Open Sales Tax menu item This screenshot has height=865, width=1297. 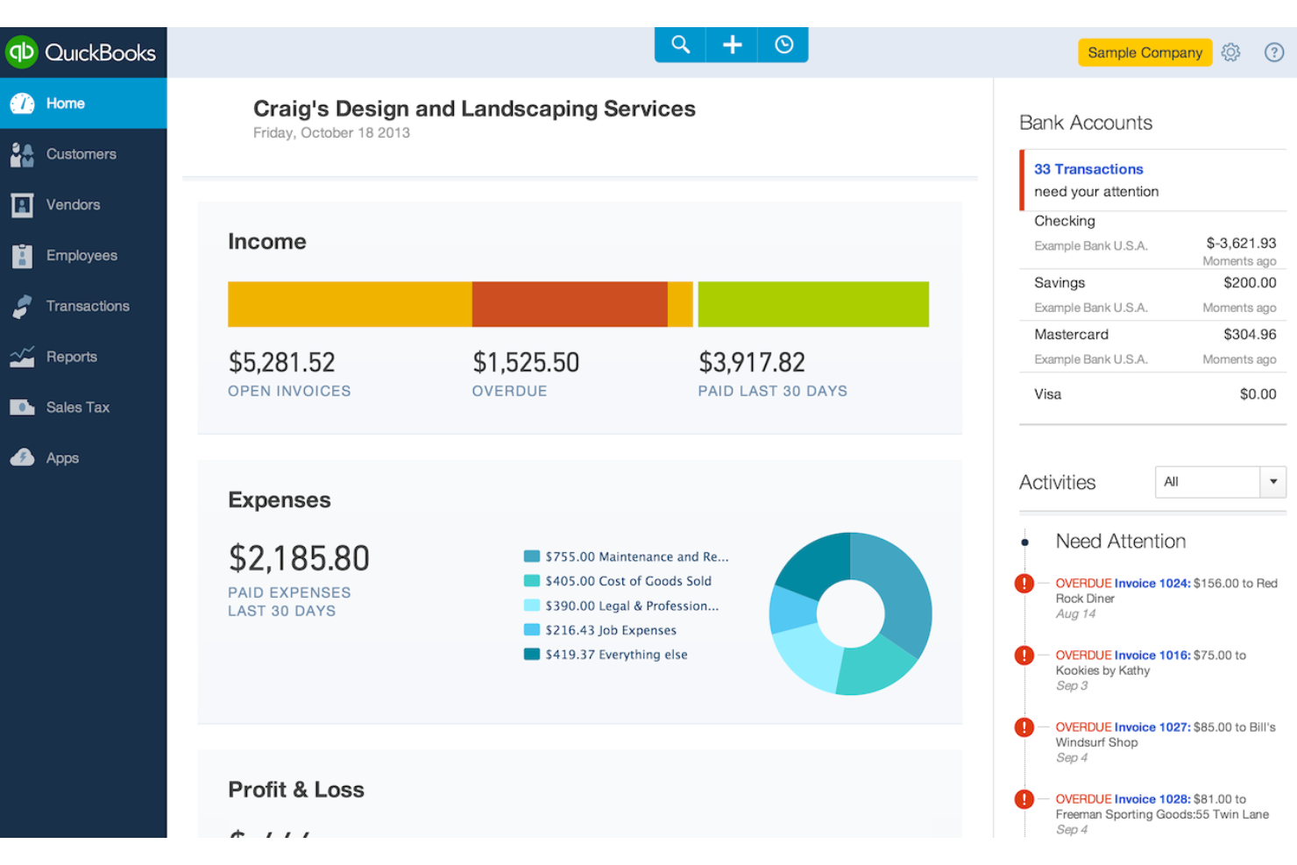[x=83, y=408]
